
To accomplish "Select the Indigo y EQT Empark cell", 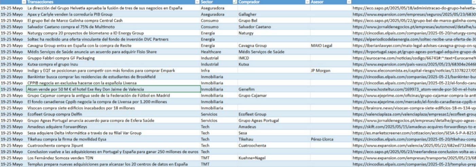I will coord(113,70).
